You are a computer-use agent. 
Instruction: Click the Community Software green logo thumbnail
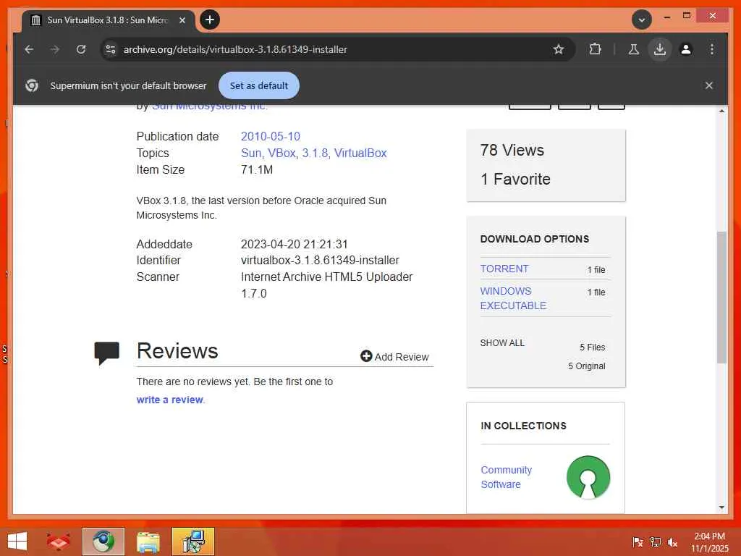[588, 477]
